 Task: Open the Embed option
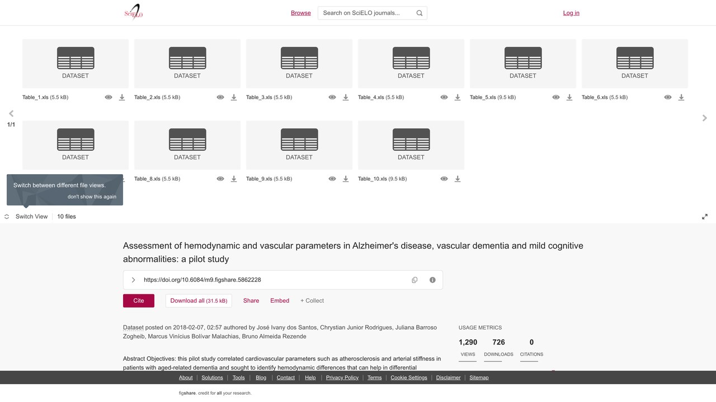280,300
